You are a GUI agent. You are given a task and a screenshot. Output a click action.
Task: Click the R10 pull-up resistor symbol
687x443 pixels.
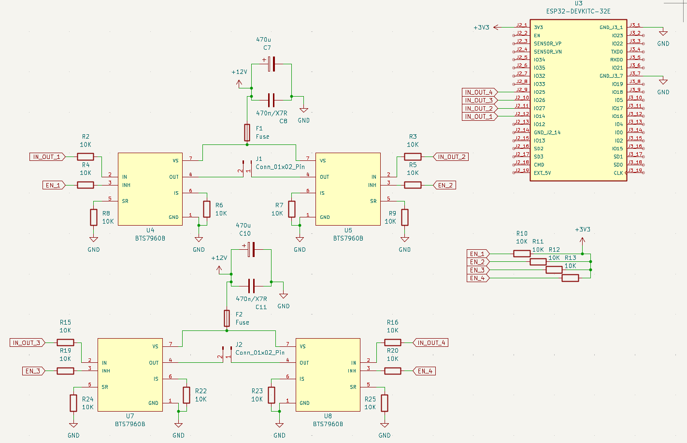pyautogui.click(x=522, y=254)
